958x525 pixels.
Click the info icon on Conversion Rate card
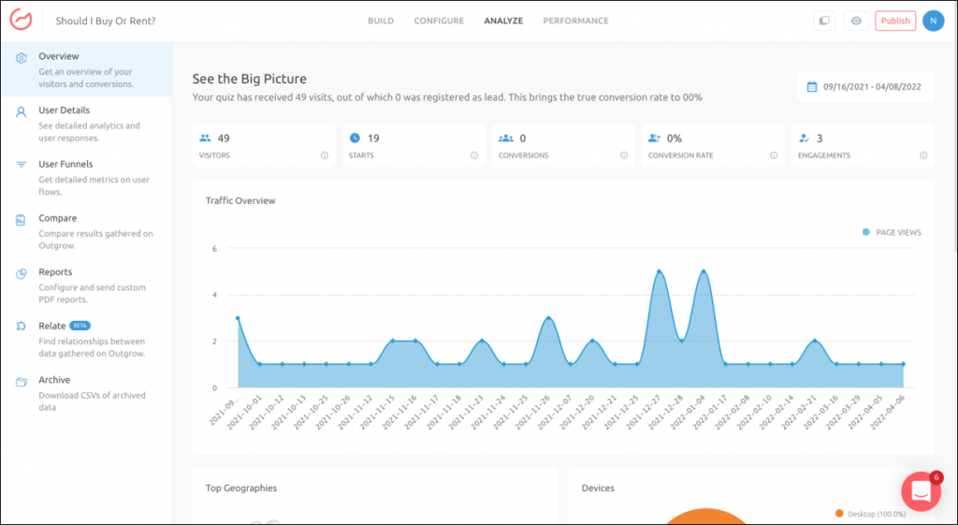[x=774, y=155]
